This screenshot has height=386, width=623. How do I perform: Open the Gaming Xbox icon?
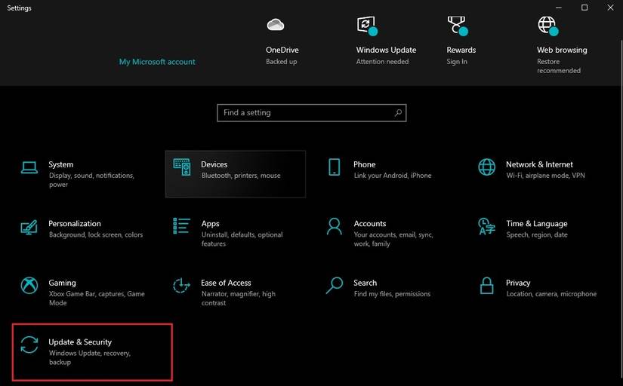point(29,285)
